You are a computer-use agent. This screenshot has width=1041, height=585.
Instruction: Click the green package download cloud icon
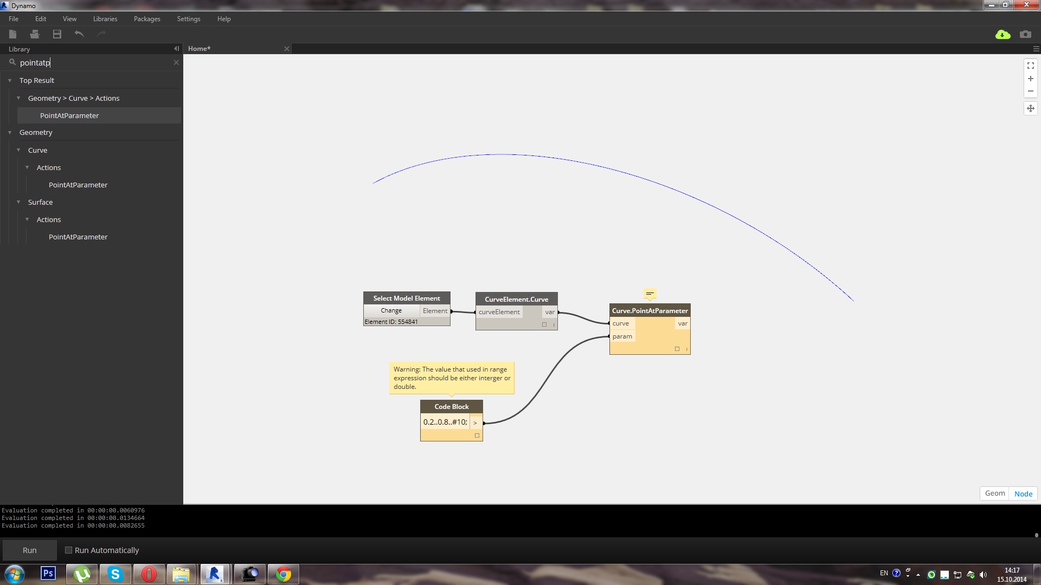pos(1003,34)
